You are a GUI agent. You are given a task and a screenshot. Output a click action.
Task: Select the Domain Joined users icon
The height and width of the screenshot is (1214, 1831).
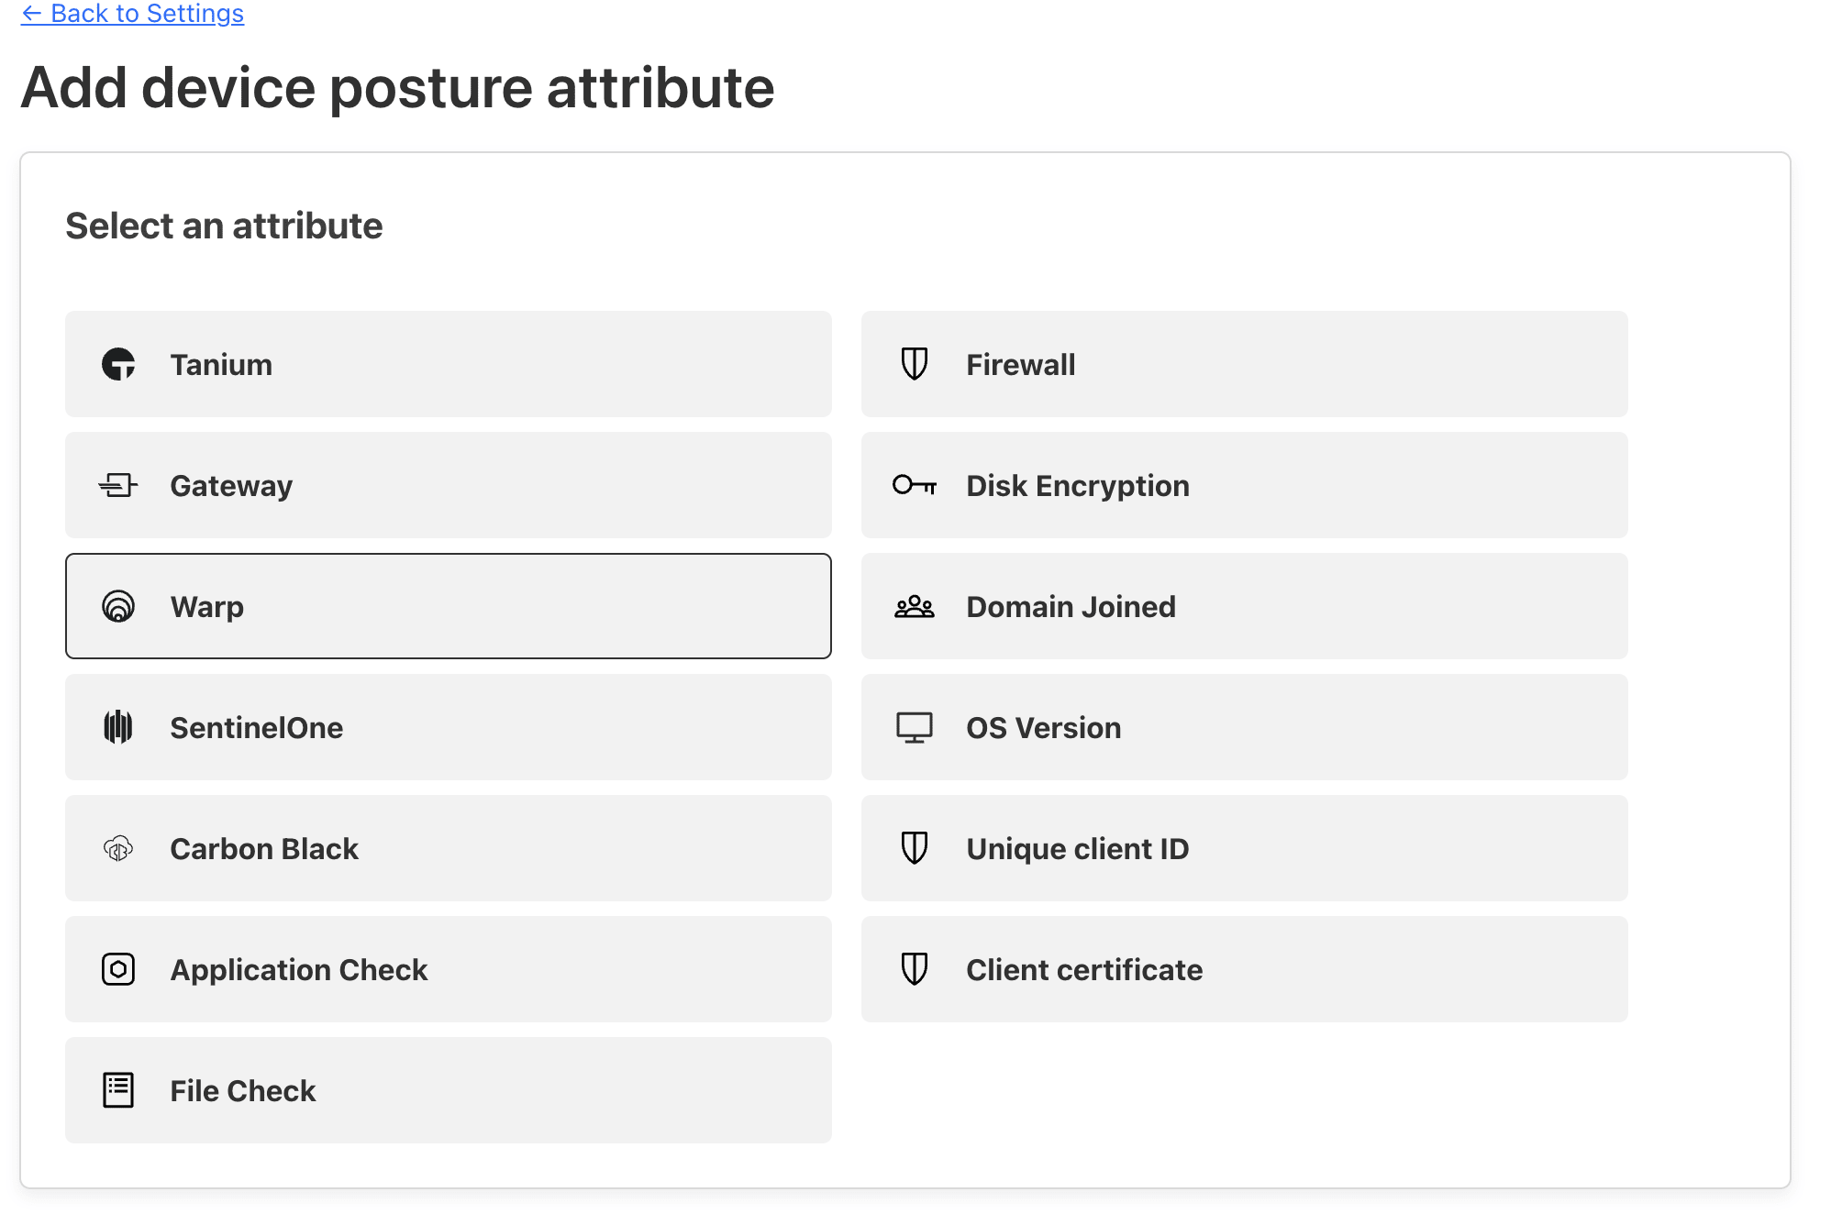pos(914,606)
